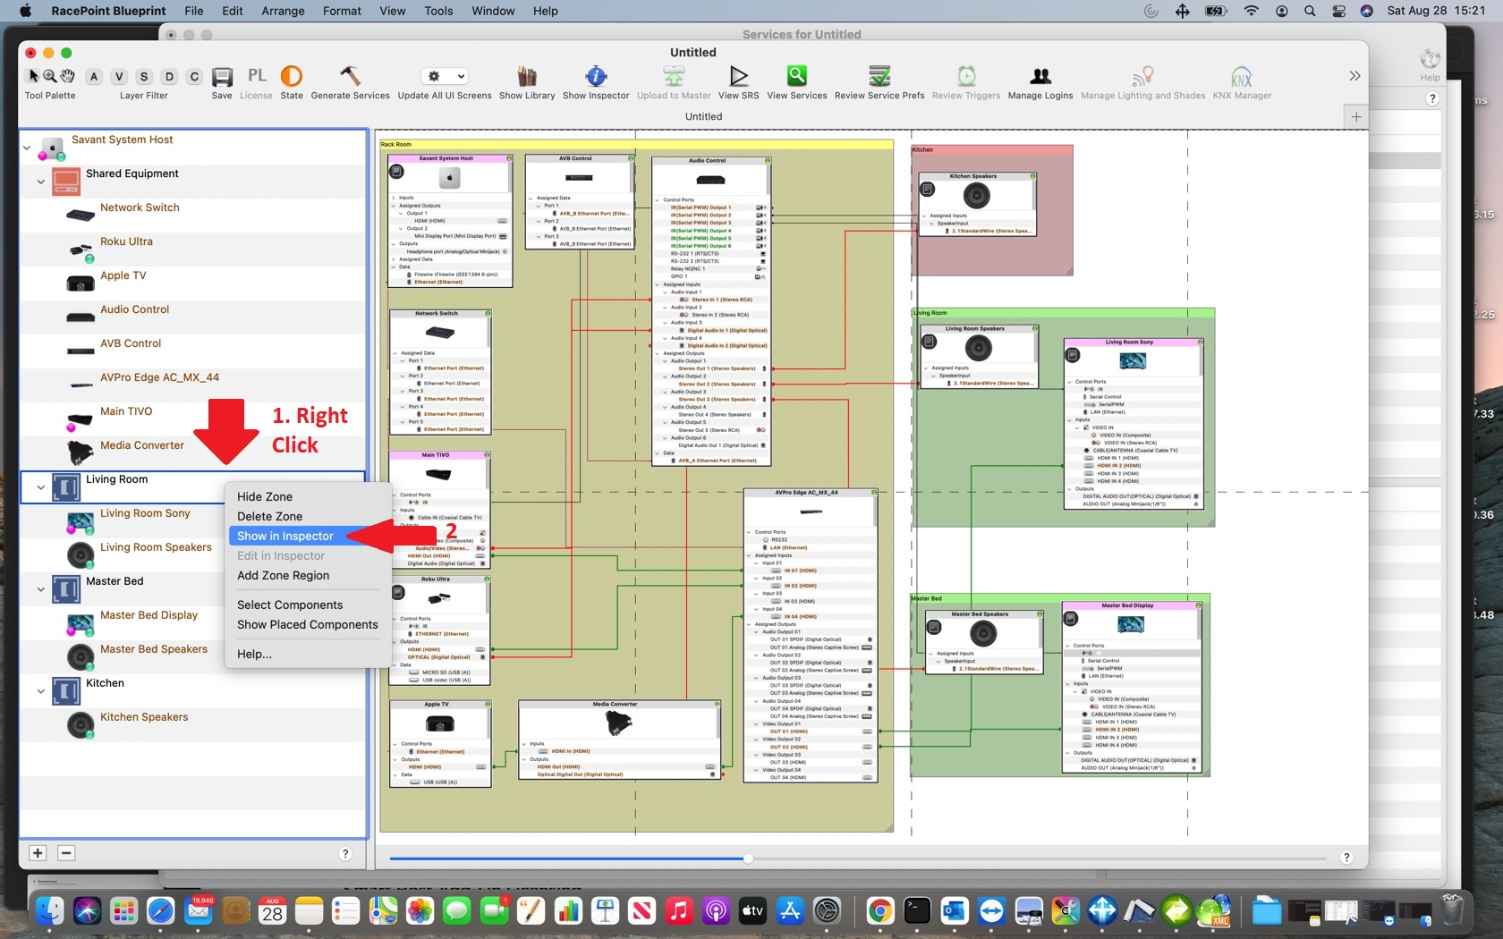Choose the zoom magnifier tool in Tool Palette
1503x939 pixels.
50,76
